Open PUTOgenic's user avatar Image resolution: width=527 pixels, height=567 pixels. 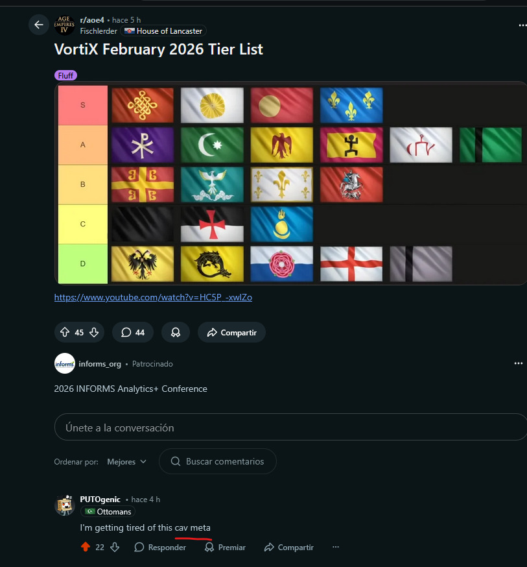(64, 505)
